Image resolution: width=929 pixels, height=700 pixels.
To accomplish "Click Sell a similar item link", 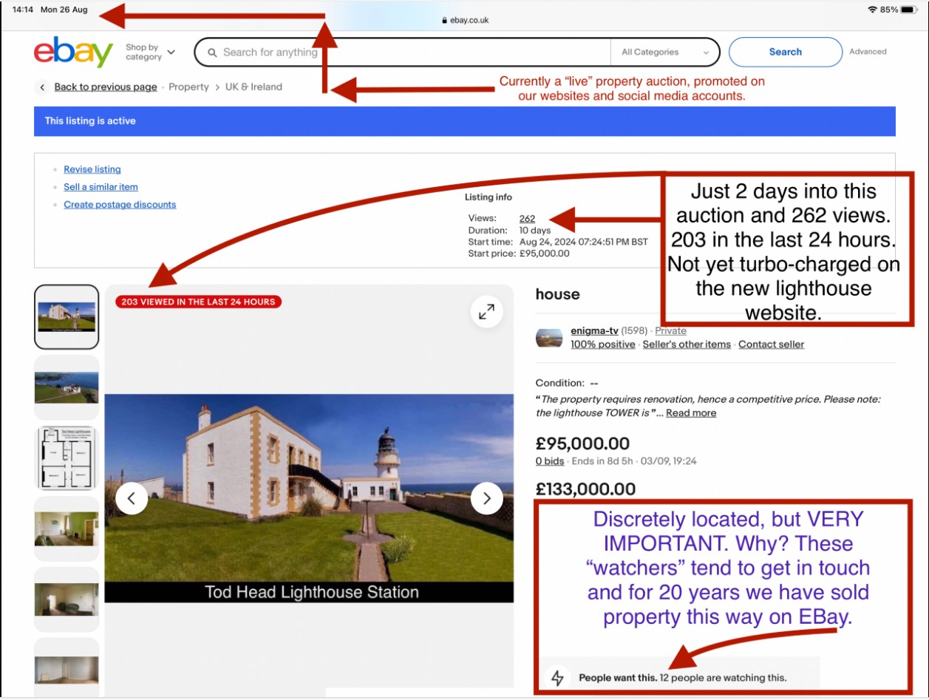I will [101, 187].
